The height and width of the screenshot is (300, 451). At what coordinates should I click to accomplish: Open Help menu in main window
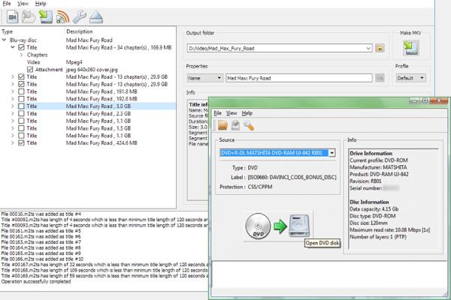[41, 4]
